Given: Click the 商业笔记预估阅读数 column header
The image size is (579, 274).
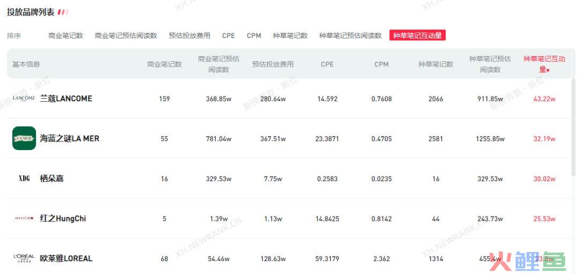Looking at the screenshot, I should (219, 64).
